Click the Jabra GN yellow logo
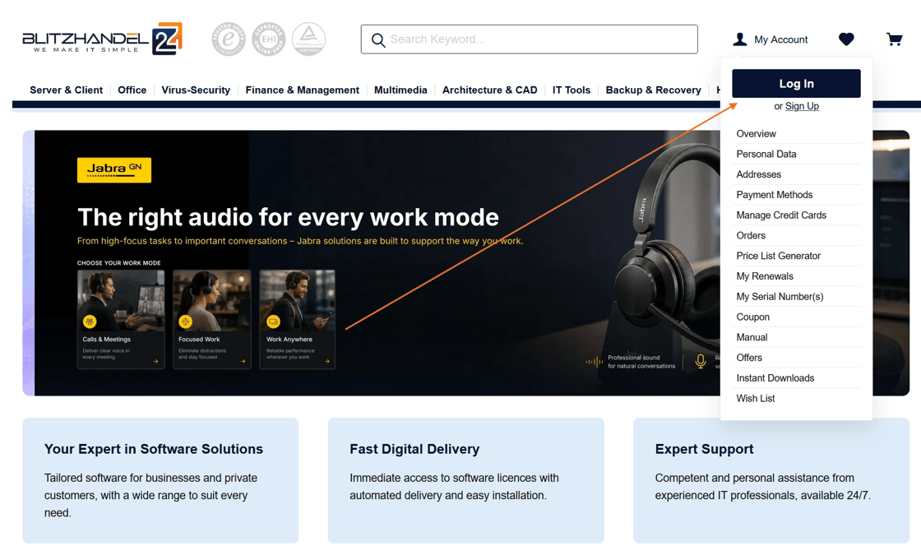This screenshot has height=560, width=921. pos(114,170)
